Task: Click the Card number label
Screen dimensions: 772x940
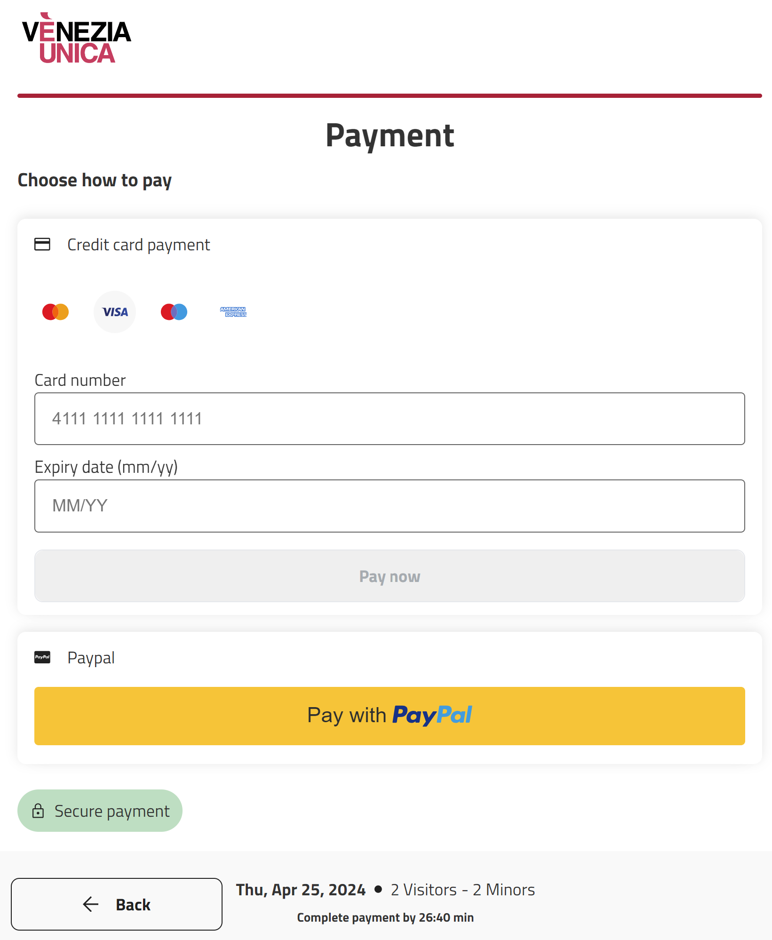Action: pos(80,380)
